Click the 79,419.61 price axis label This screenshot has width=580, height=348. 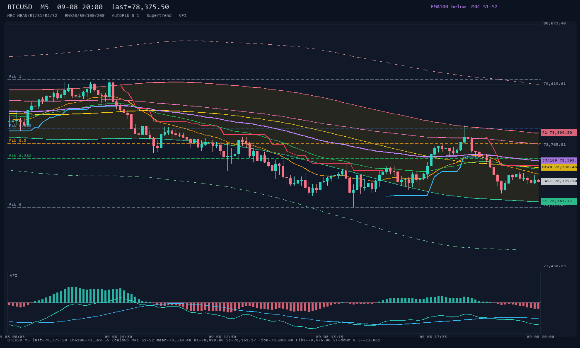[554, 84]
